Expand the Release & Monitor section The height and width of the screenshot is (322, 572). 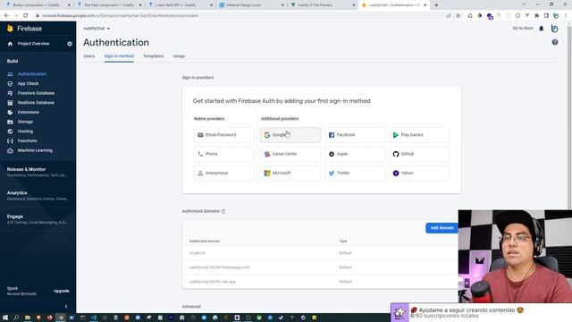tap(37, 172)
